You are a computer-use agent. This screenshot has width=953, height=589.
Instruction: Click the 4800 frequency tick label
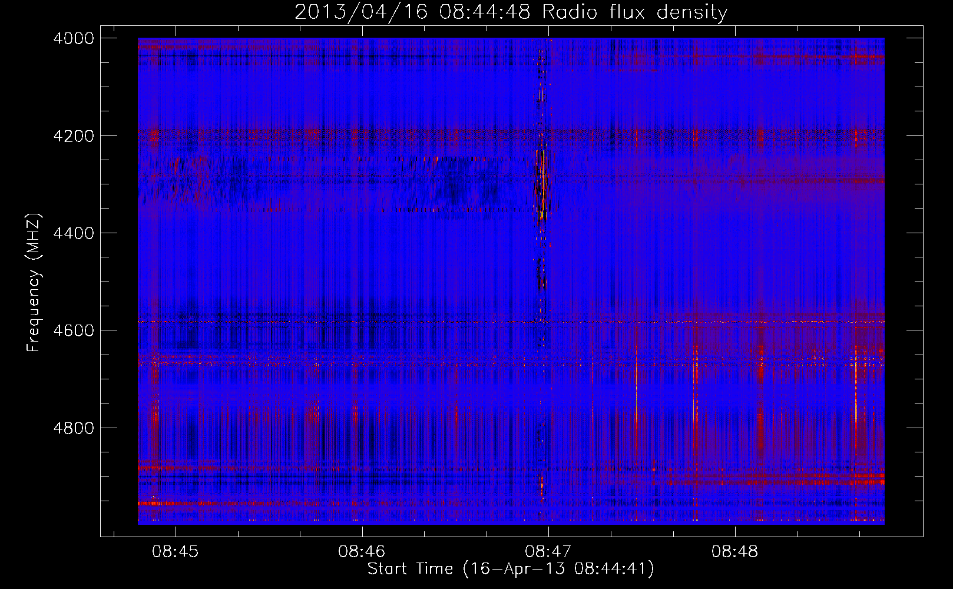tap(74, 428)
